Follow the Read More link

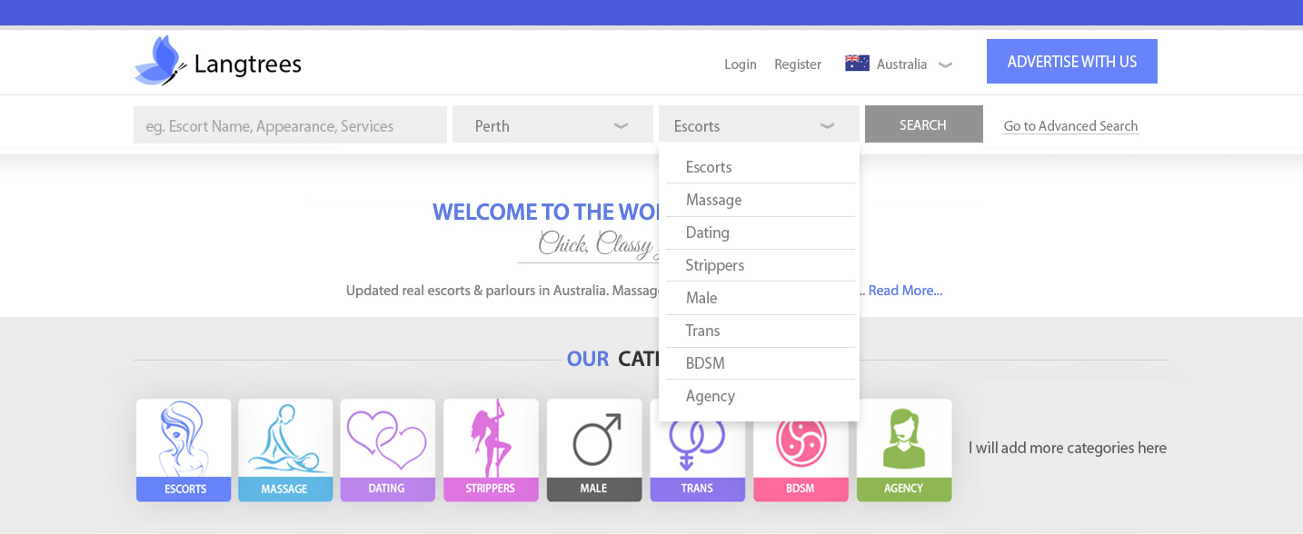tap(905, 291)
